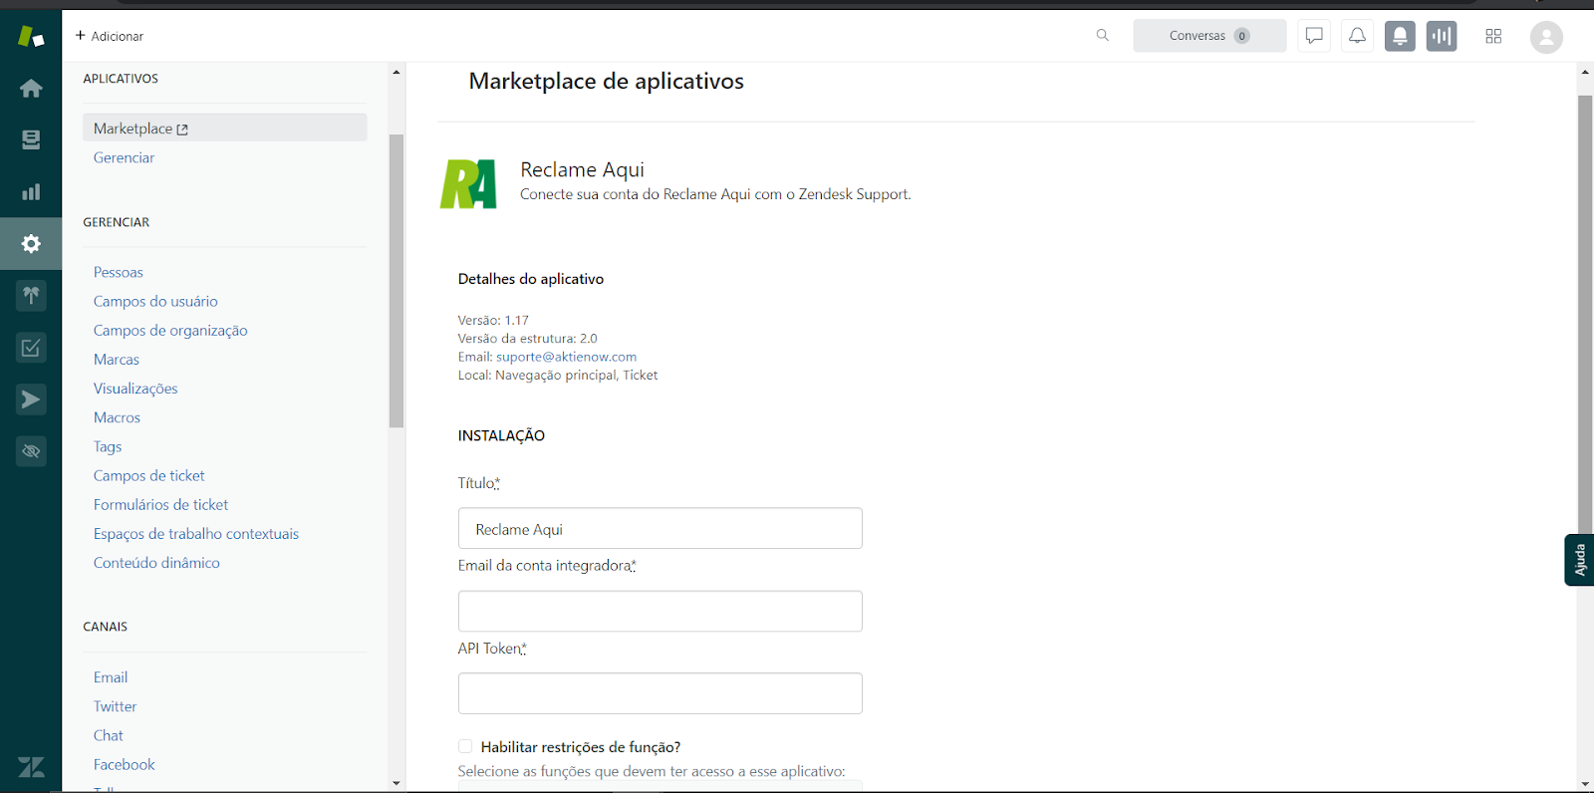This screenshot has width=1594, height=793.
Task: Open the Zendesk products grid icon
Action: (1493, 36)
